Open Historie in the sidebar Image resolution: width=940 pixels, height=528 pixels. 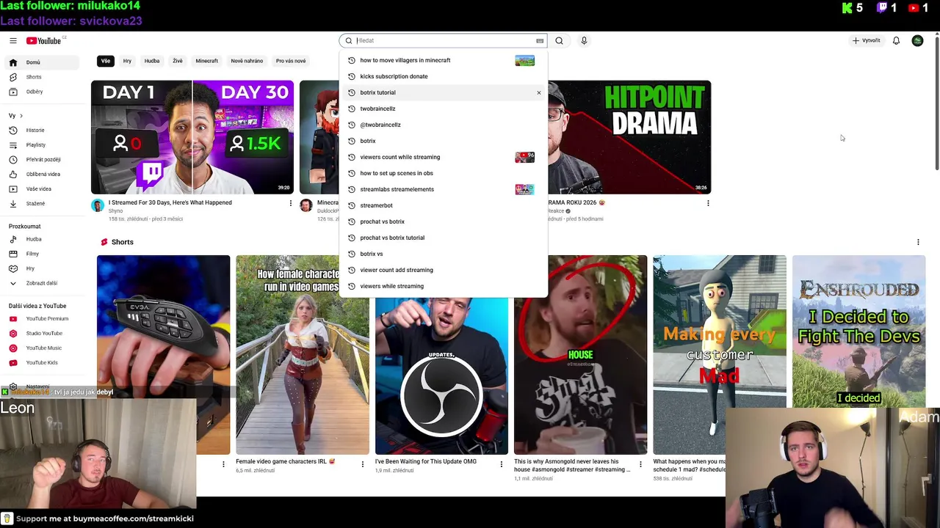40,131
